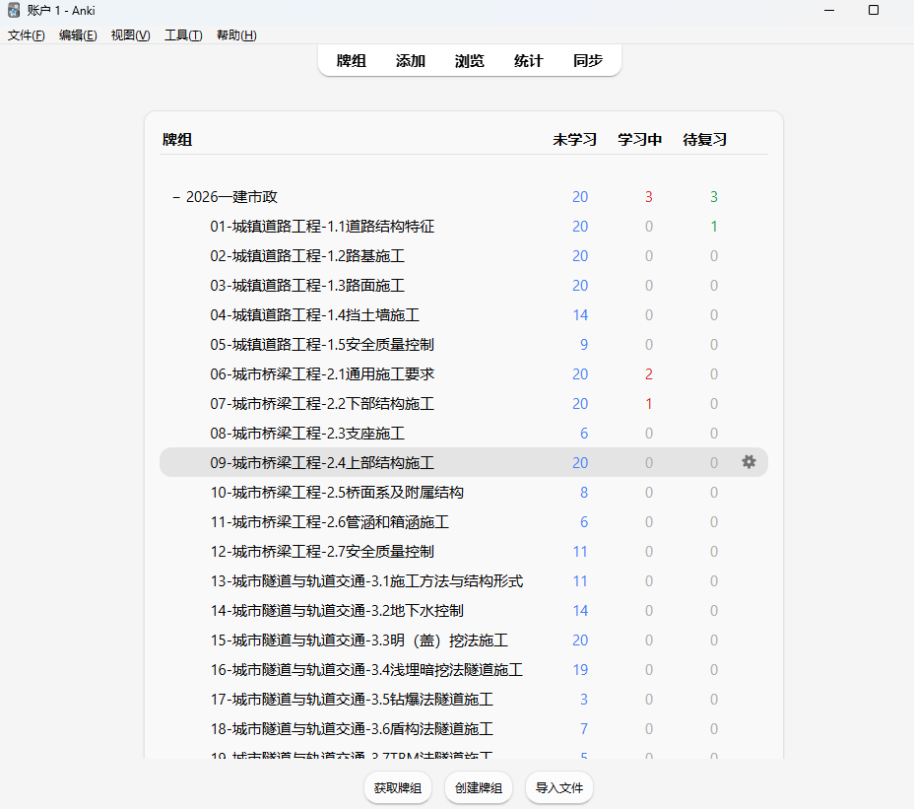The image size is (914, 809).
Task: Open deck 08-城市桥梁工程-2.3支座施工
Action: pos(307,434)
